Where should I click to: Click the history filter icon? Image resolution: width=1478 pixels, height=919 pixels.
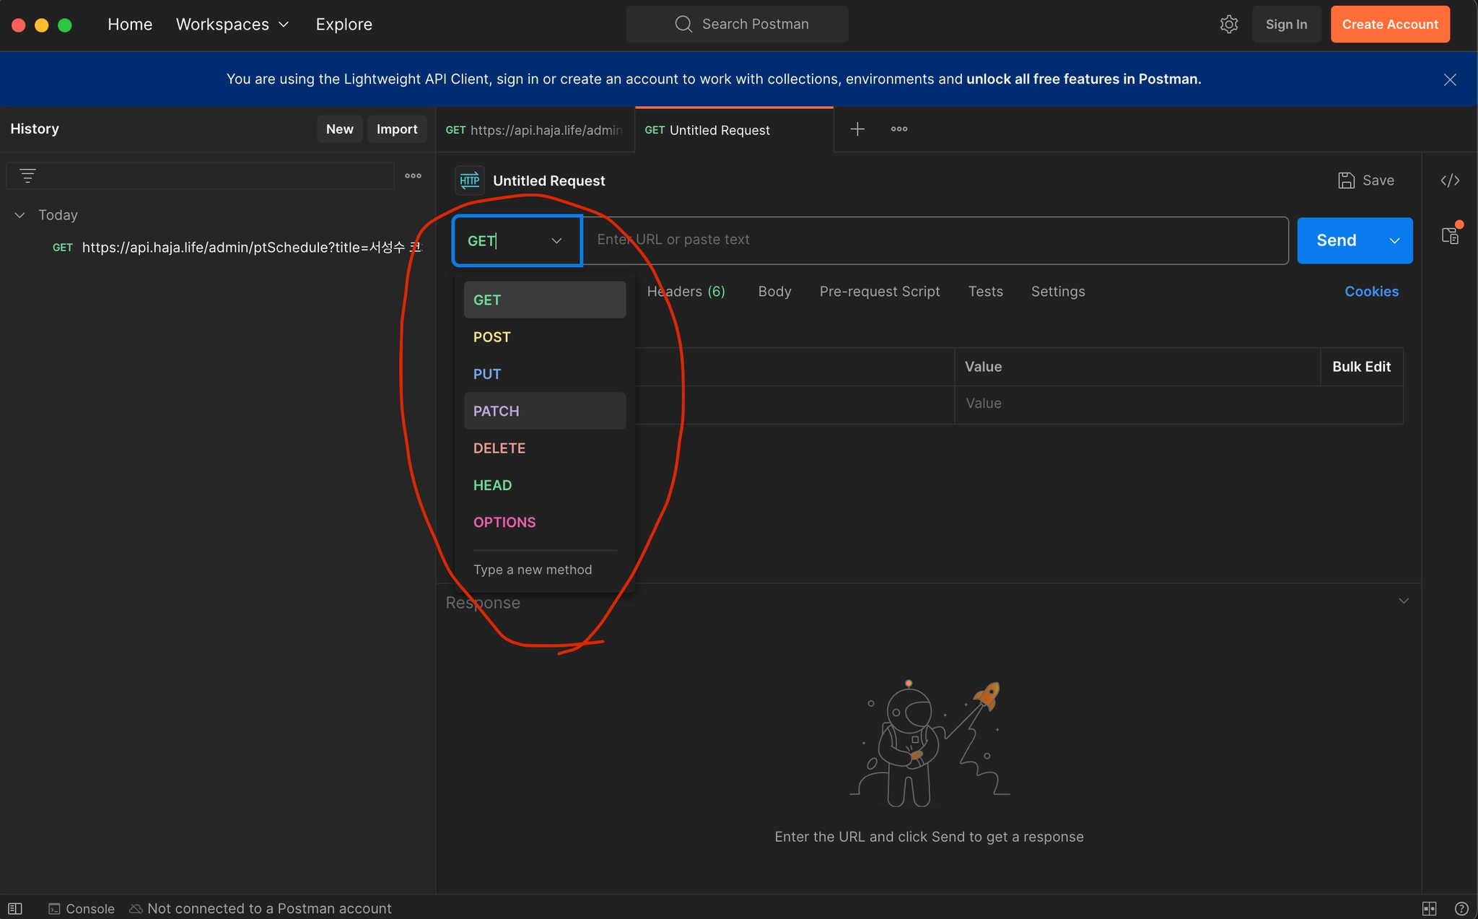click(x=27, y=175)
